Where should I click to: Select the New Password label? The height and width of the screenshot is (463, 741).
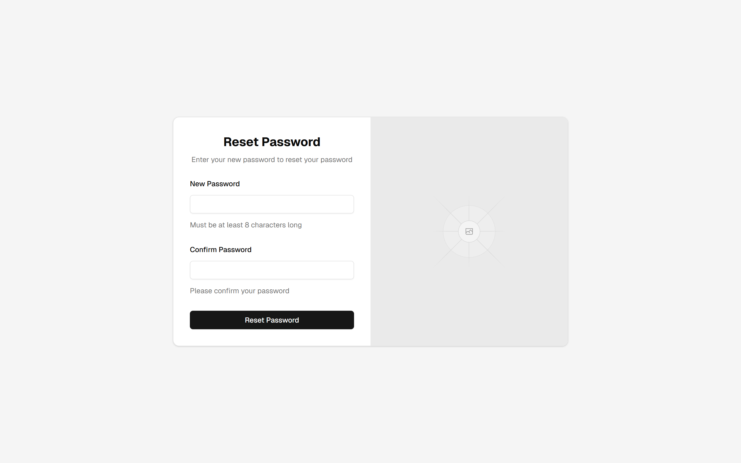tap(215, 183)
